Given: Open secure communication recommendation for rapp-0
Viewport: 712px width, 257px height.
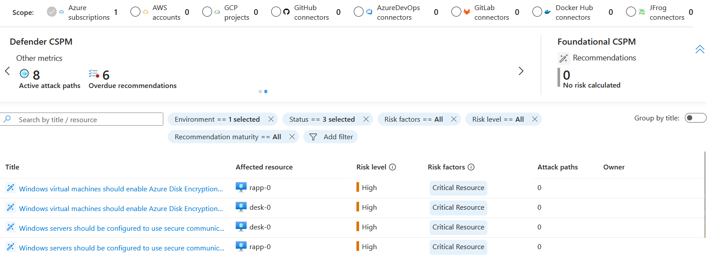Looking at the screenshot, I should [122, 248].
